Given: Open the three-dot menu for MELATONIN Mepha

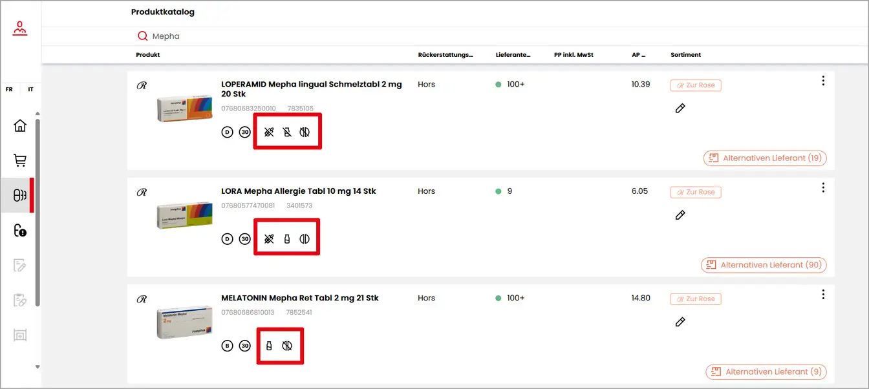Looking at the screenshot, I should [x=823, y=295].
